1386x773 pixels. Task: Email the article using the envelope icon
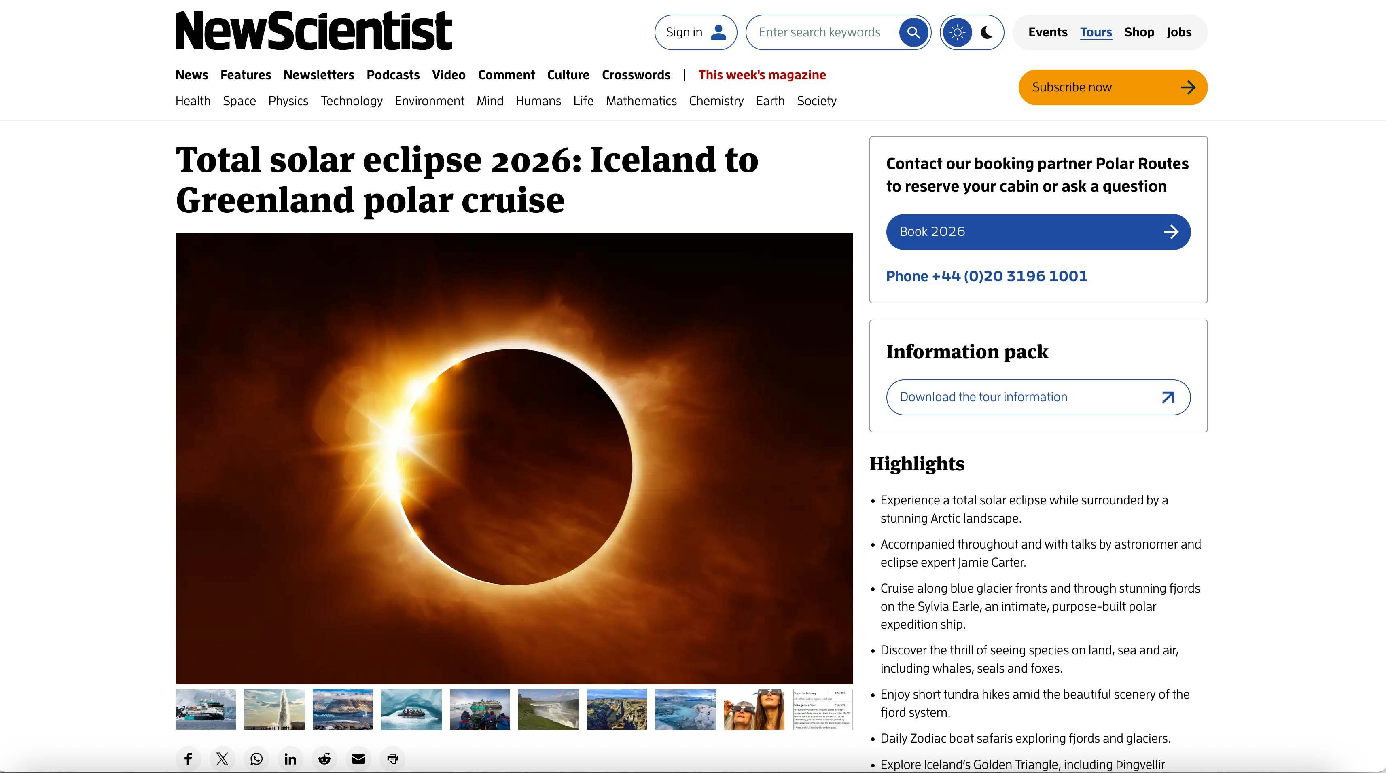coord(358,758)
